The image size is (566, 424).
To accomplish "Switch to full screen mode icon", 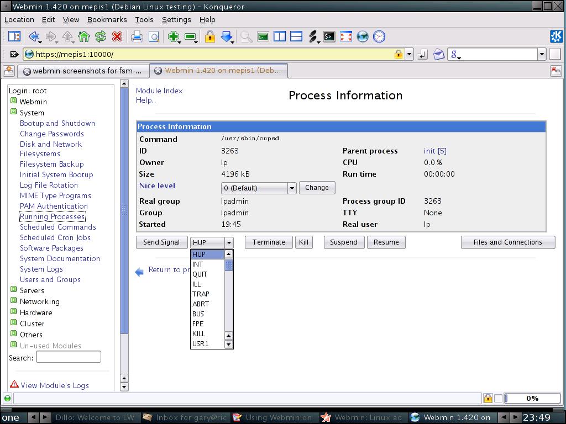I will click(346, 36).
